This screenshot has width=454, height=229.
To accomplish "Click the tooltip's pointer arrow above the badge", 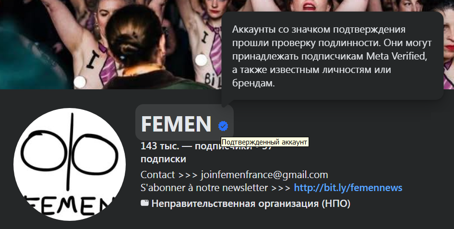I will click(228, 103).
